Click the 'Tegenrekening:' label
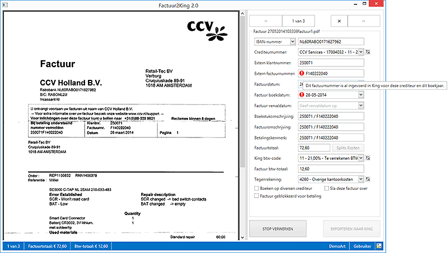448x253 pixels. click(x=268, y=179)
